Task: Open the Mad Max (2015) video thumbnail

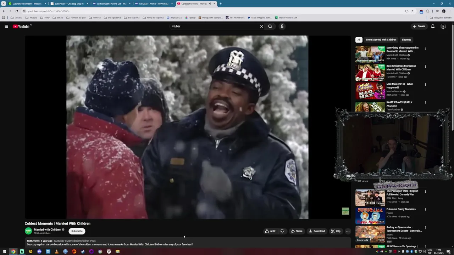Action: 370,91
